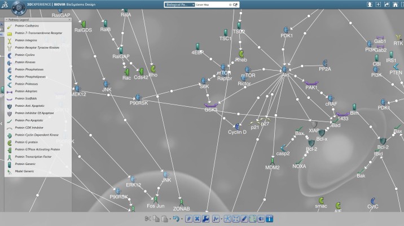Select the marker highlight tool
The height and width of the screenshot is (226, 404).
tap(244, 219)
